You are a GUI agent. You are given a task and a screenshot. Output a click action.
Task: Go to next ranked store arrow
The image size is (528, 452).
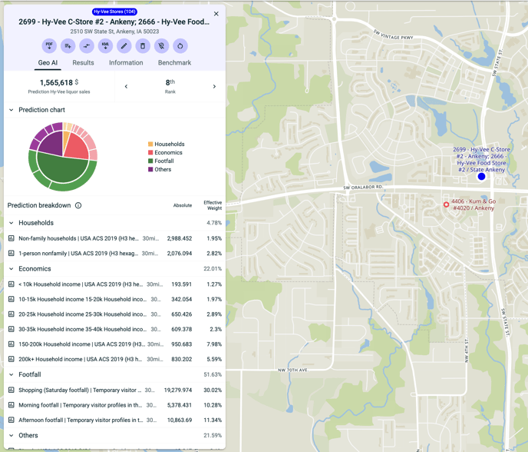[x=214, y=87]
